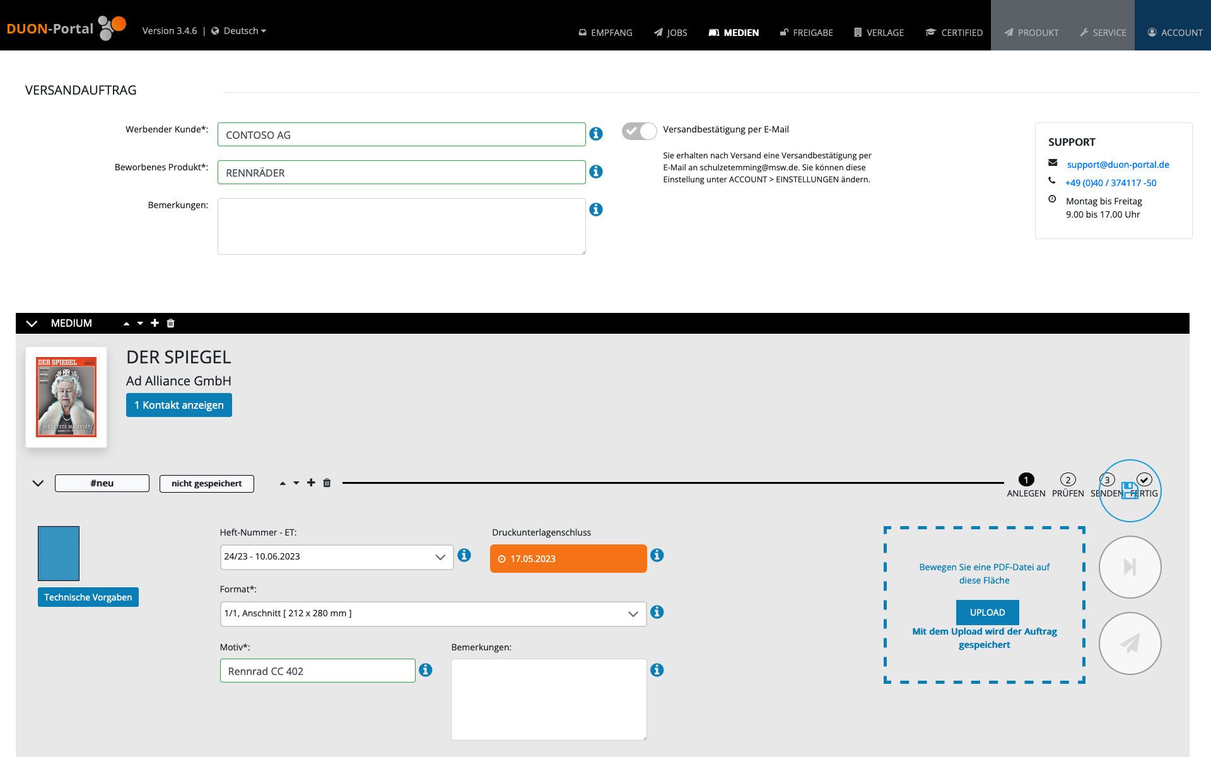Screen dimensions: 1211x757
Task: Collapse the MEDIUM section chevron
Action: click(x=32, y=324)
